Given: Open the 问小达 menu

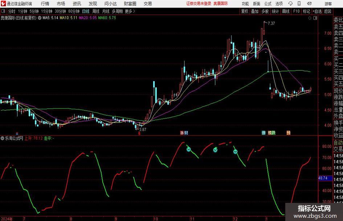Looking at the screenshot, I should (110, 4).
